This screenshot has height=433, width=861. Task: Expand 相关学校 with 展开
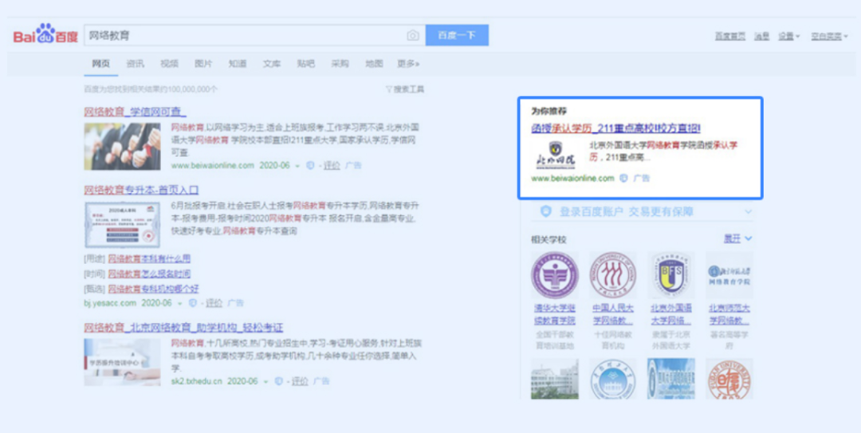coord(738,238)
